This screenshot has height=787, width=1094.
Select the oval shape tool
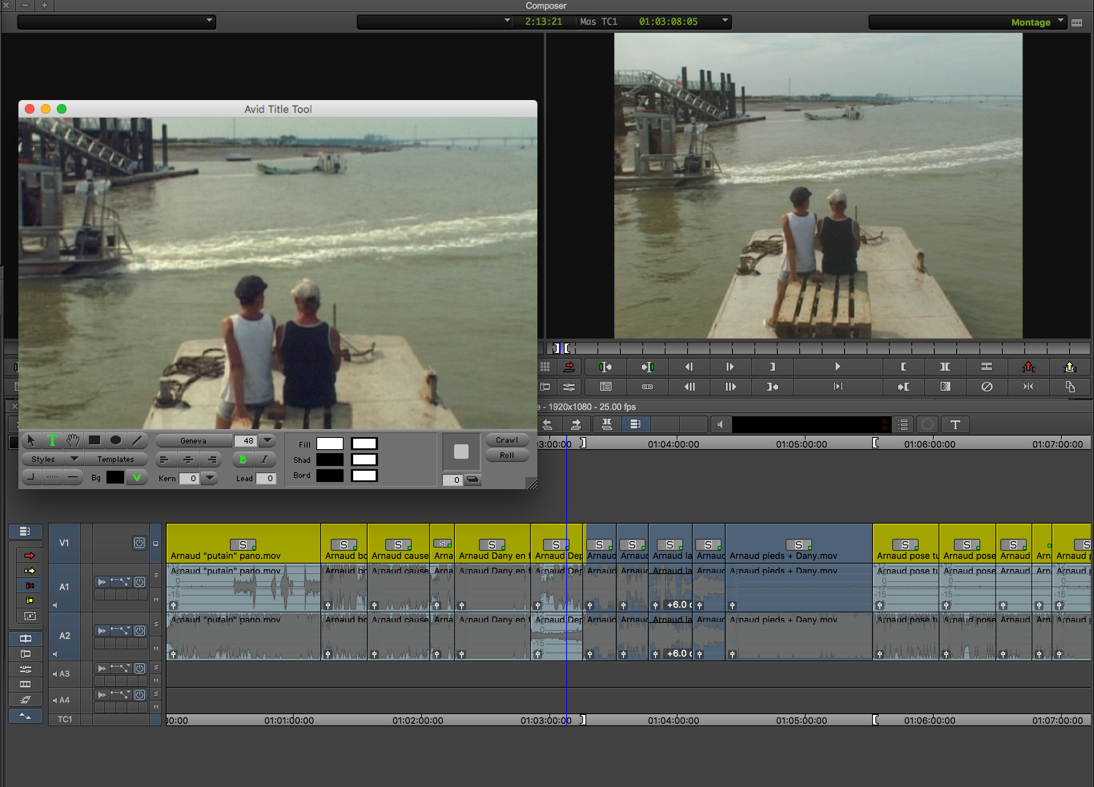click(116, 440)
